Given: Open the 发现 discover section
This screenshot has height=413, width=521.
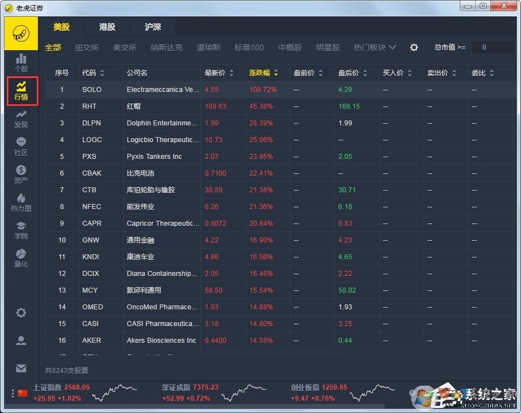Looking at the screenshot, I should [x=21, y=119].
